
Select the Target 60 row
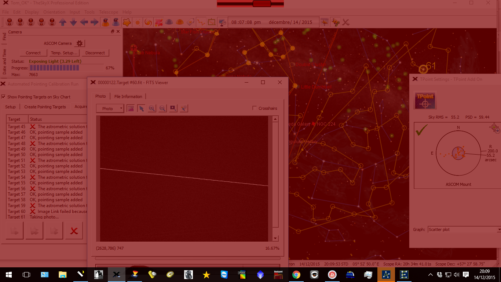pos(47,211)
